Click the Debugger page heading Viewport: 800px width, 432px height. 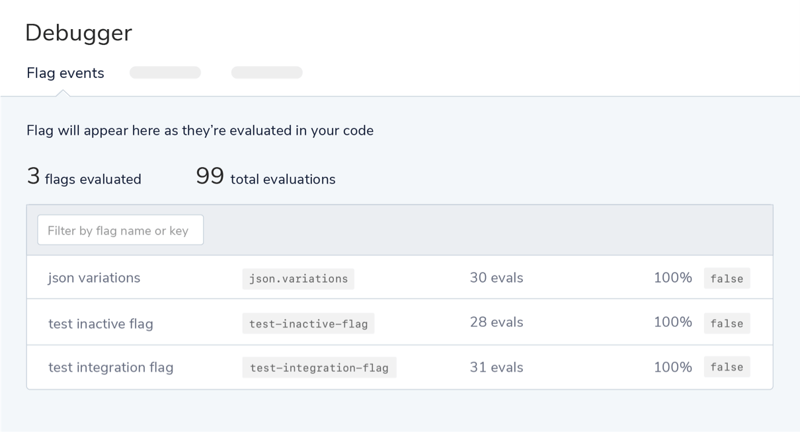pos(79,33)
